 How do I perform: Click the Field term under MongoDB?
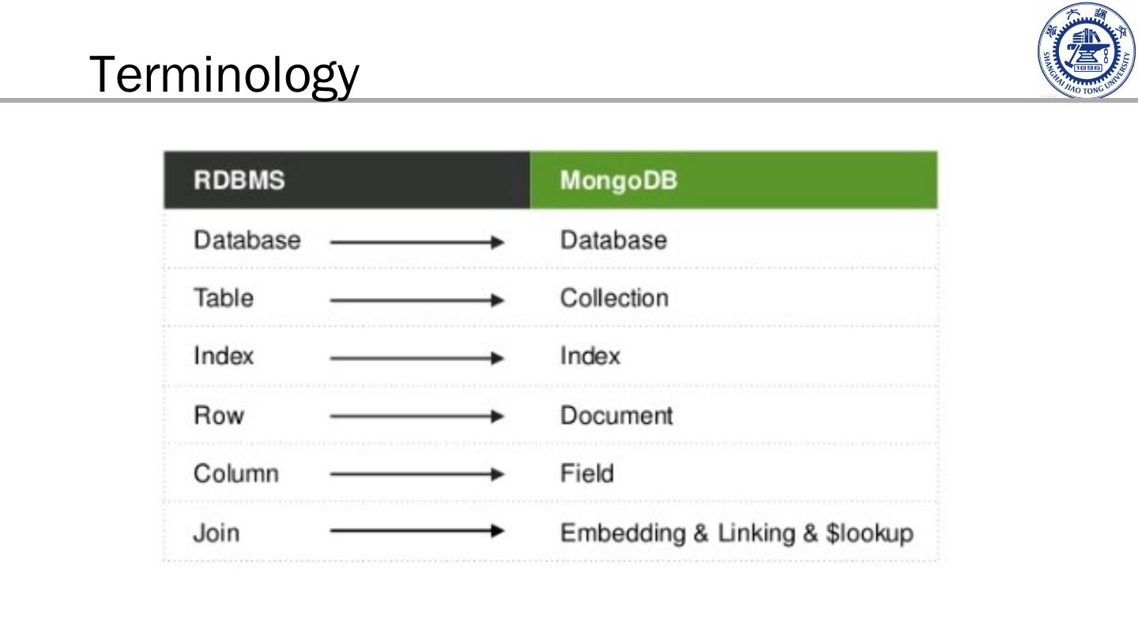[x=586, y=474]
